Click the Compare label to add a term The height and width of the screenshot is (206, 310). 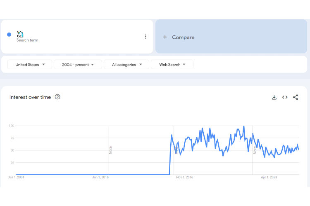(183, 37)
